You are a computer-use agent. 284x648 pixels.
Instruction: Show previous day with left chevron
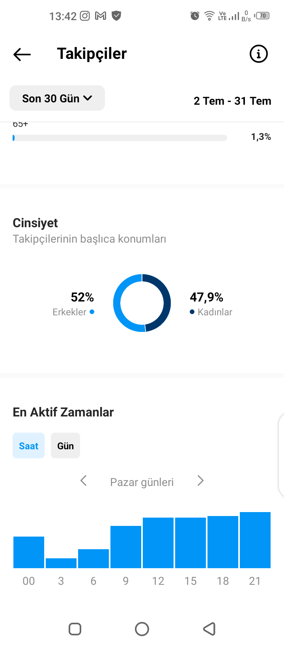83,481
